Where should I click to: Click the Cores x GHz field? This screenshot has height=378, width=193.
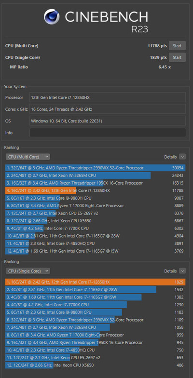click(108, 109)
